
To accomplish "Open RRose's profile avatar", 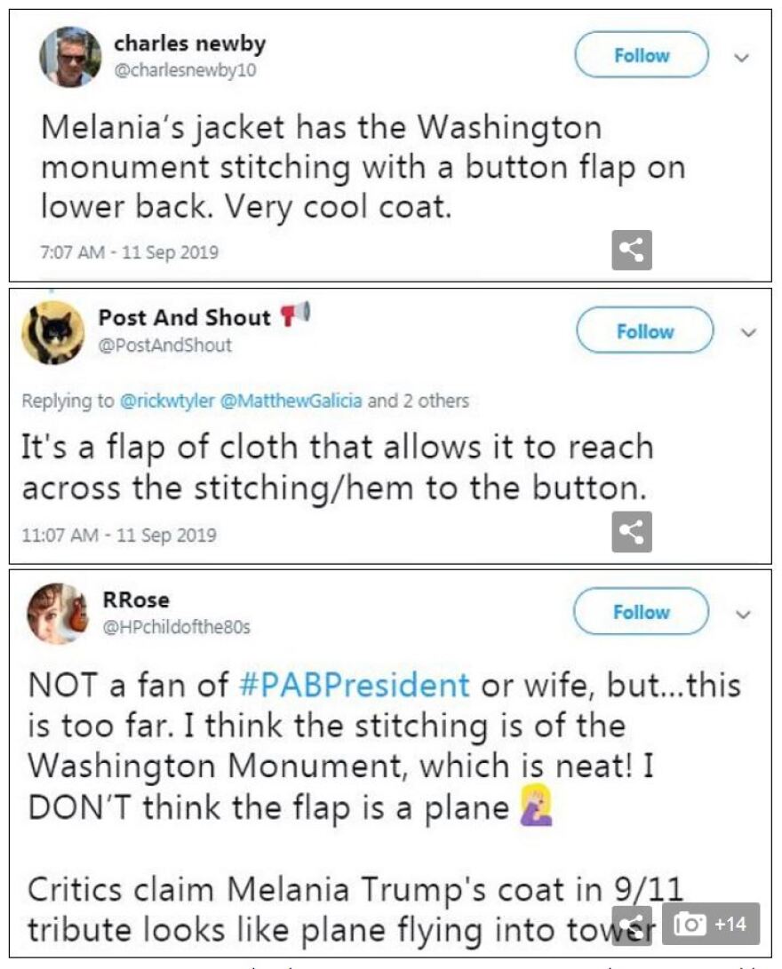I will point(58,614).
